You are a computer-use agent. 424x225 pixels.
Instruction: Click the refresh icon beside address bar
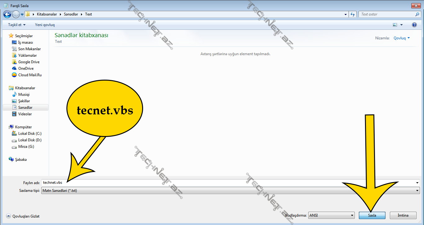point(353,14)
